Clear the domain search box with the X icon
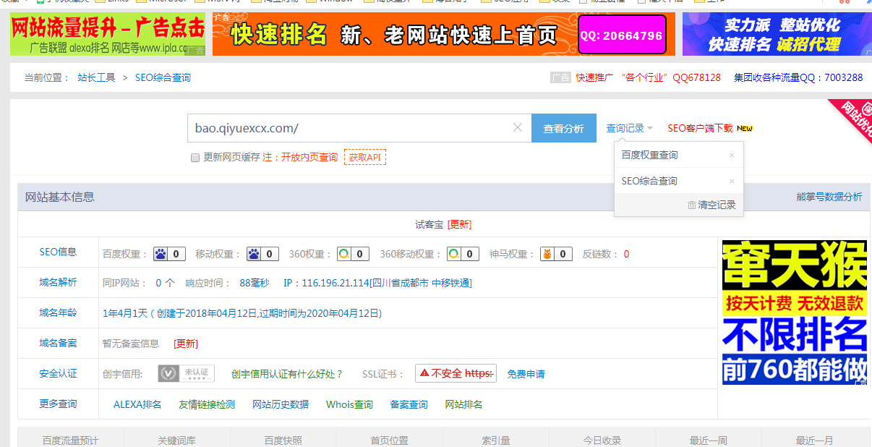The image size is (872, 447). [x=518, y=128]
